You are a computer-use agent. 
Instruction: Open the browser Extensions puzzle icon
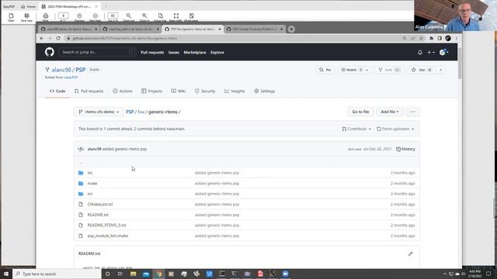(x=432, y=38)
